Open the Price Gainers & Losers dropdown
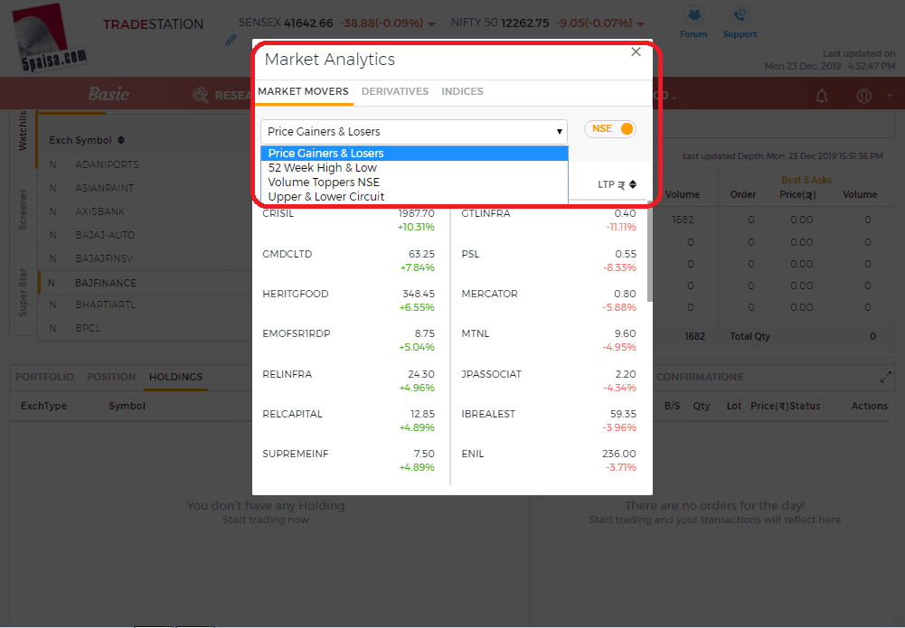Image resolution: width=905 pixels, height=628 pixels. click(x=414, y=132)
